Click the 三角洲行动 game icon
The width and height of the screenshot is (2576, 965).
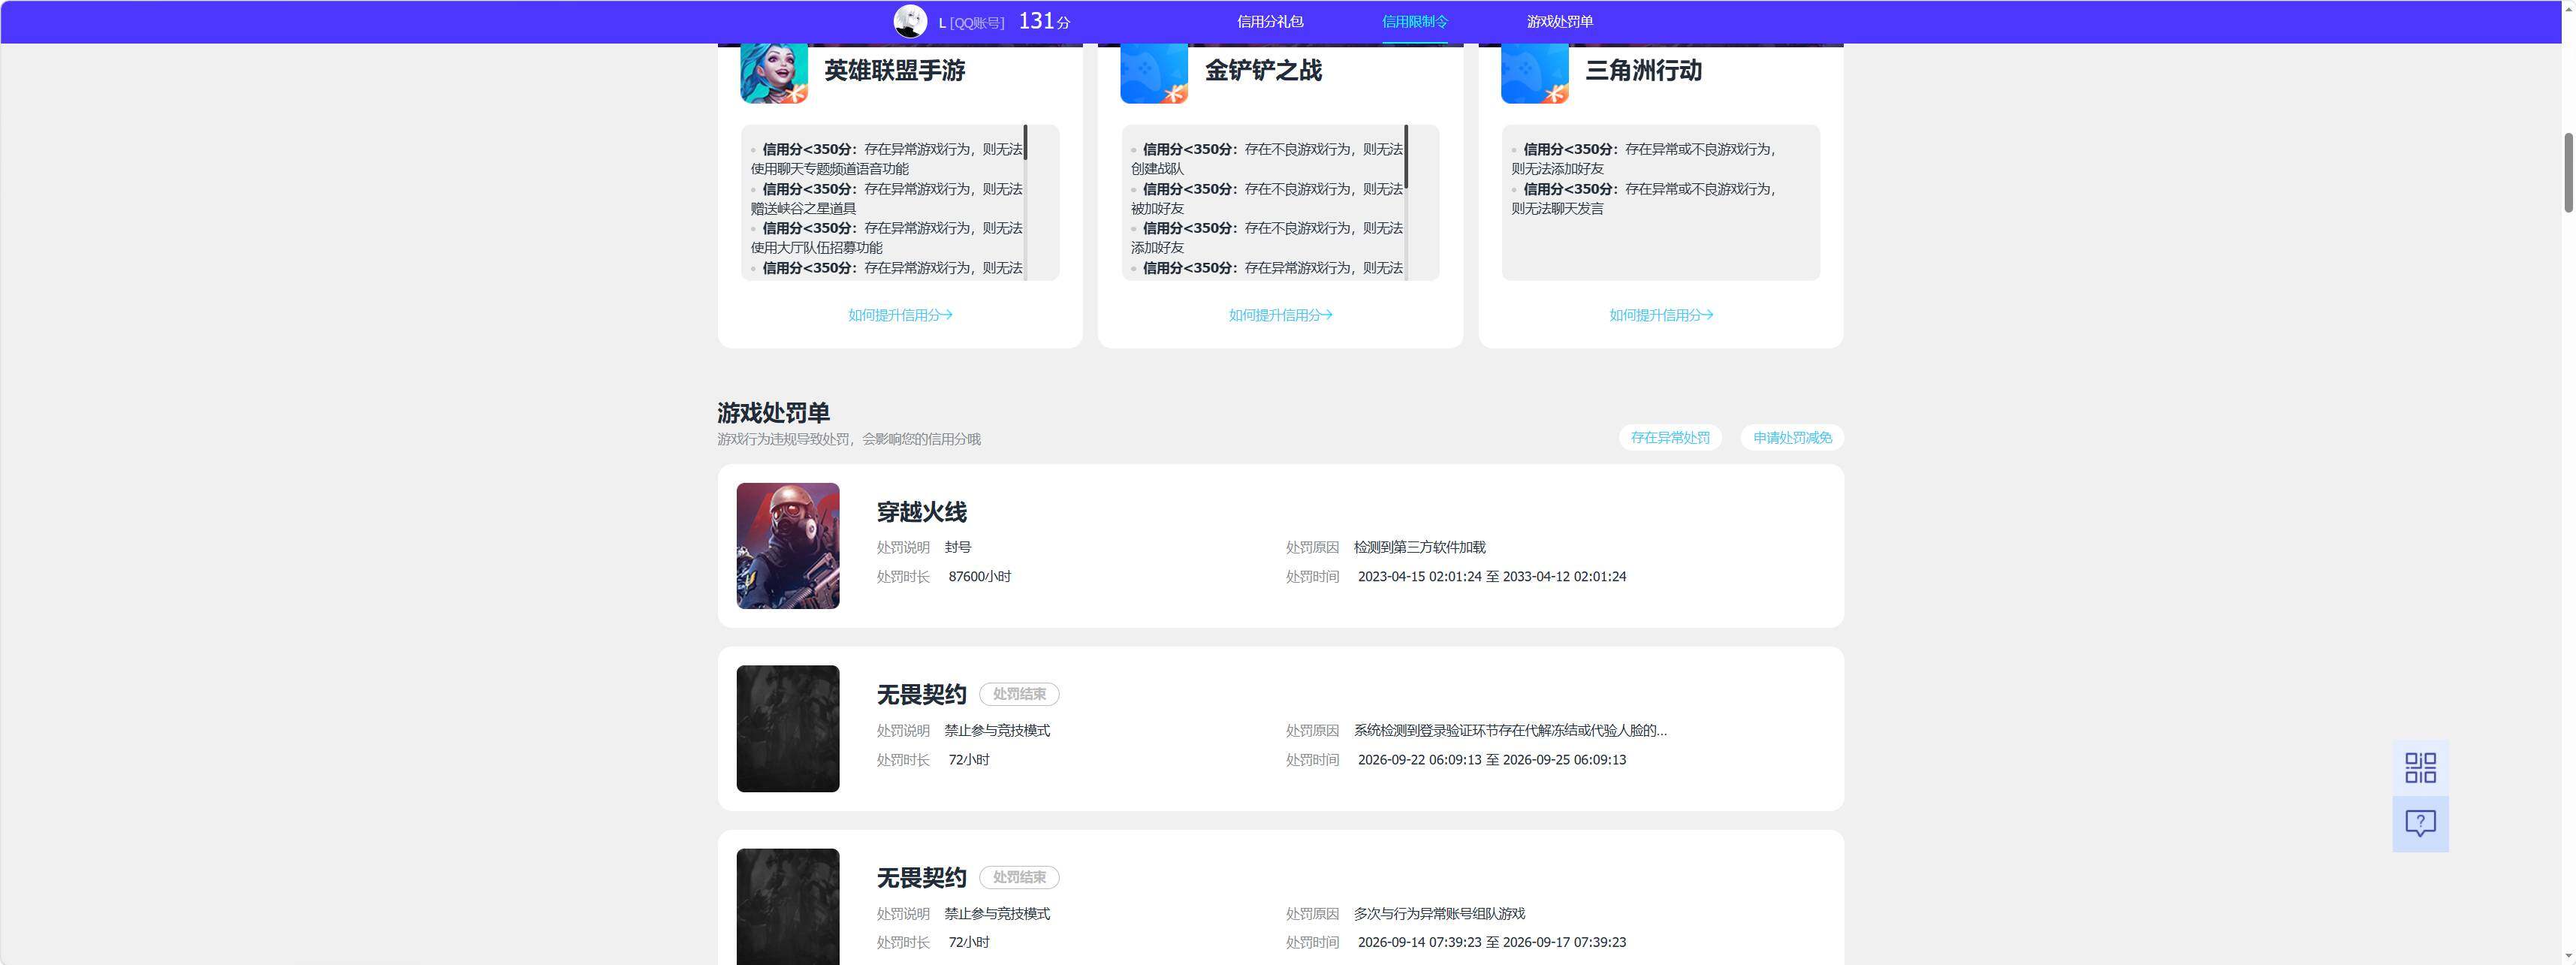coord(1535,72)
